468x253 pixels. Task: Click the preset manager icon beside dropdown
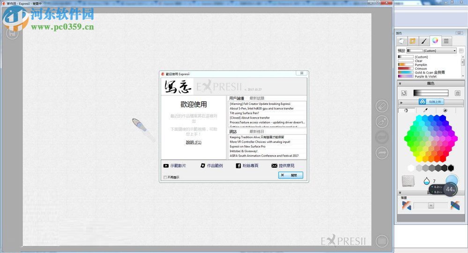point(461,51)
